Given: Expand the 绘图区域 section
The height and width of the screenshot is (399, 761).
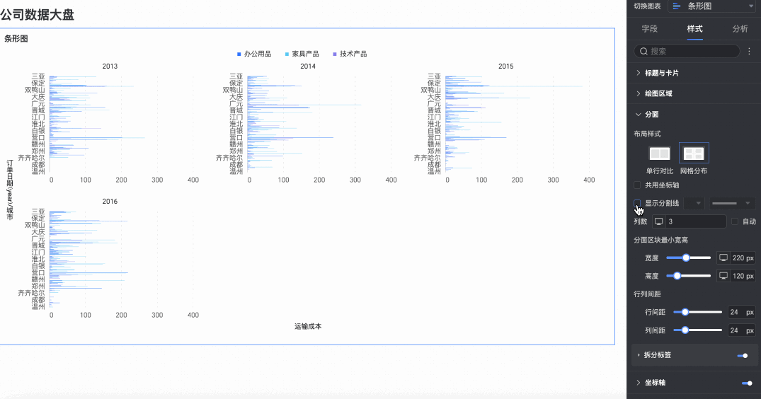Looking at the screenshot, I should (x=658, y=93).
